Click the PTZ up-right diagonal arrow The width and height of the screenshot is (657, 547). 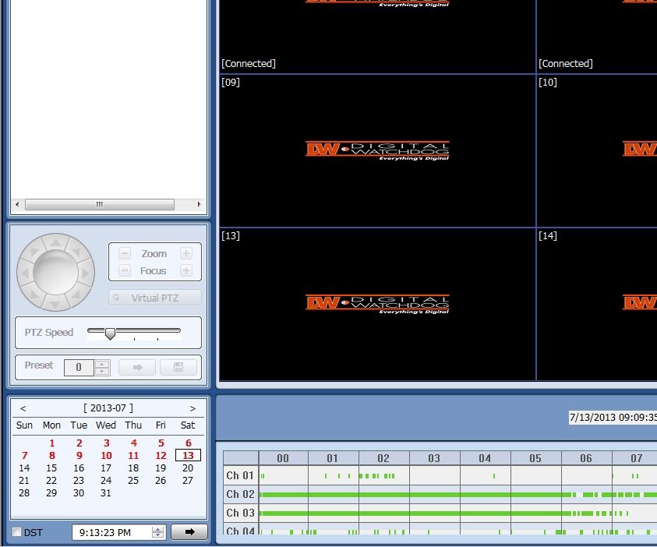click(x=76, y=252)
